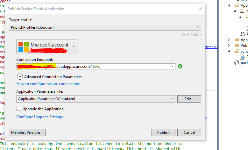Click the Manifest Versions... button
The width and height of the screenshot is (248, 150).
pos(27,132)
